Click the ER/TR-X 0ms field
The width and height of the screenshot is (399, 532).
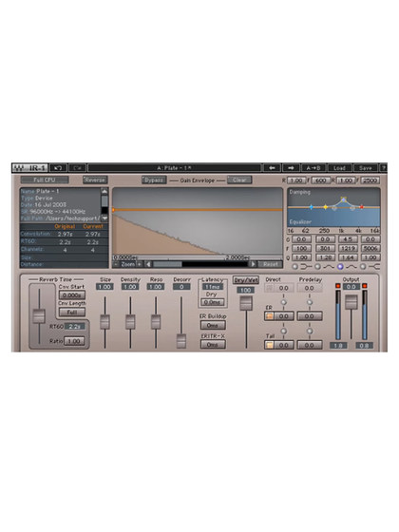[213, 345]
